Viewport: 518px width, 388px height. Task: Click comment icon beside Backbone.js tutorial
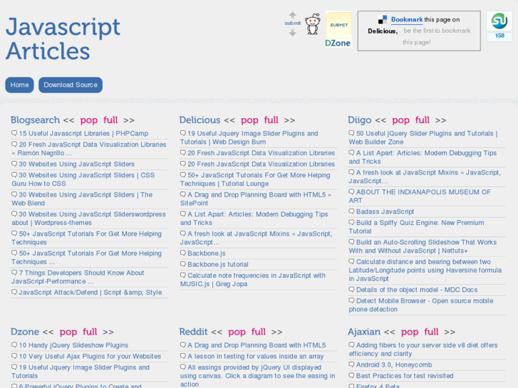click(182, 264)
